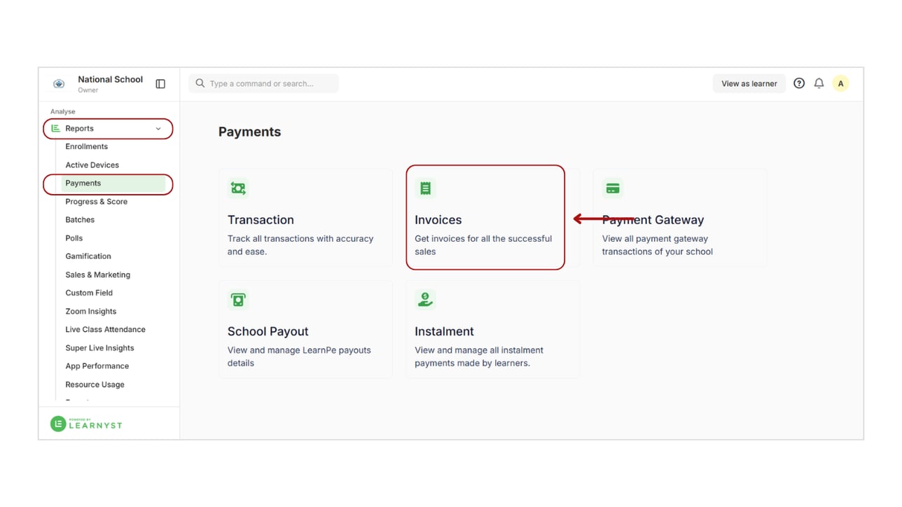This screenshot has height=507, width=902.
Task: Click "View and manage LearnPe payouts" text
Action: pyautogui.click(x=299, y=350)
